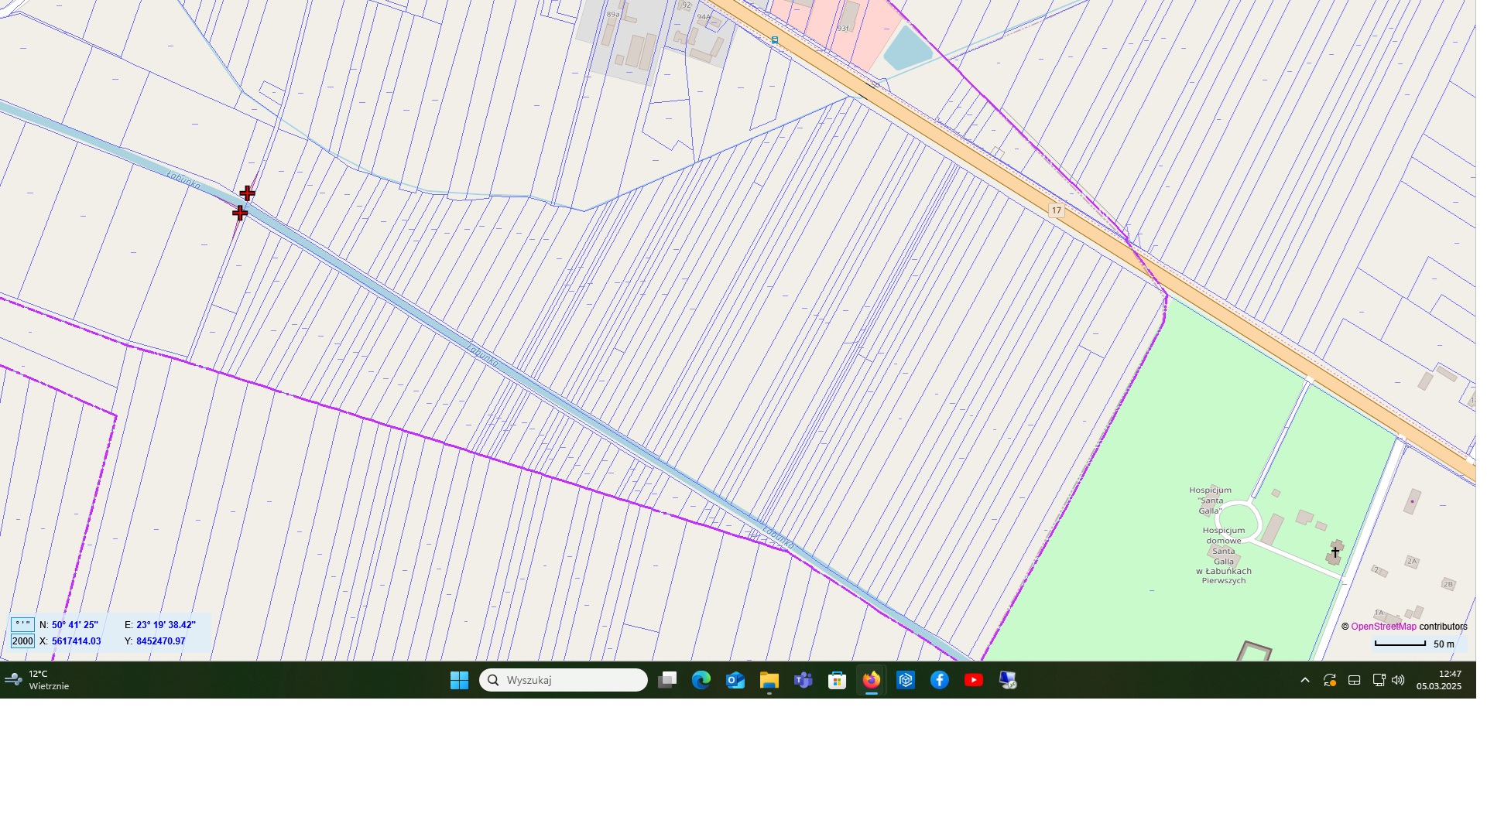
Task: Toggle the degrees-minutes-seconds coordinate format button
Action: [22, 624]
